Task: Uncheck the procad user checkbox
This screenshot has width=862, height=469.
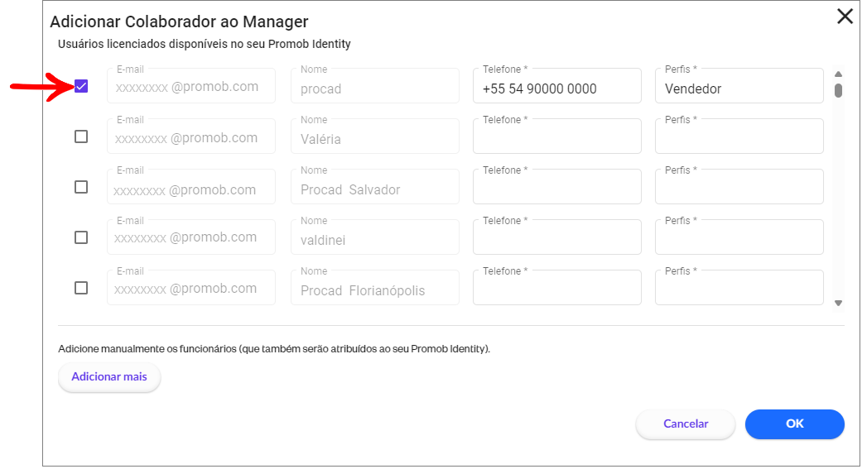Action: (81, 86)
